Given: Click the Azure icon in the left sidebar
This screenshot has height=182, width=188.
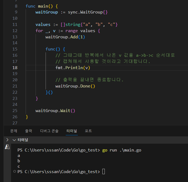Looking at the screenshot, I should [x=7, y=147].
